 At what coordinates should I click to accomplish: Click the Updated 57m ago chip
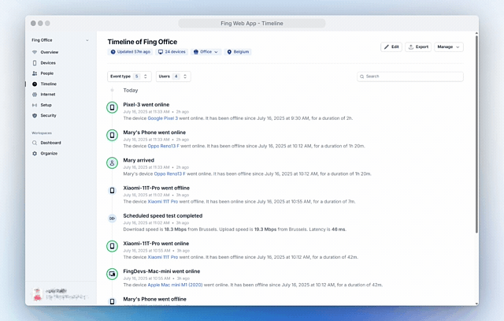130,52
